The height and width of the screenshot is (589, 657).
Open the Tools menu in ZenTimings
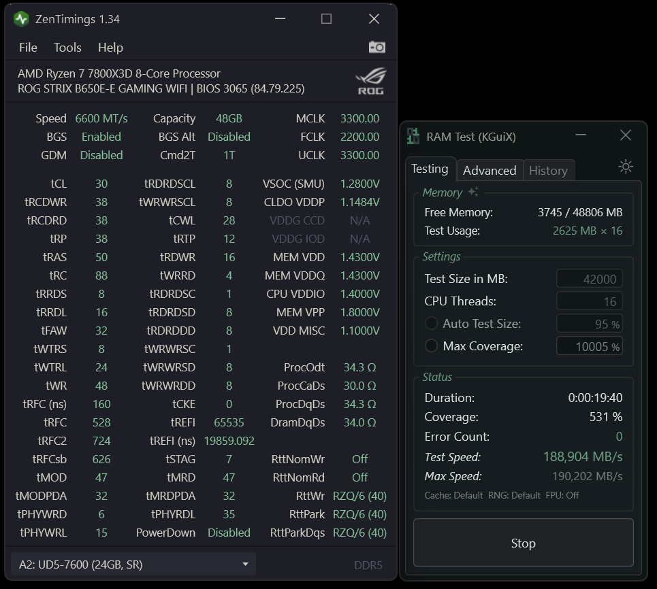67,48
